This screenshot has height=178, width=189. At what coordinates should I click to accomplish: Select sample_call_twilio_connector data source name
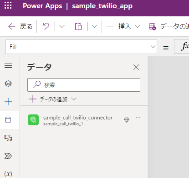click(x=78, y=118)
